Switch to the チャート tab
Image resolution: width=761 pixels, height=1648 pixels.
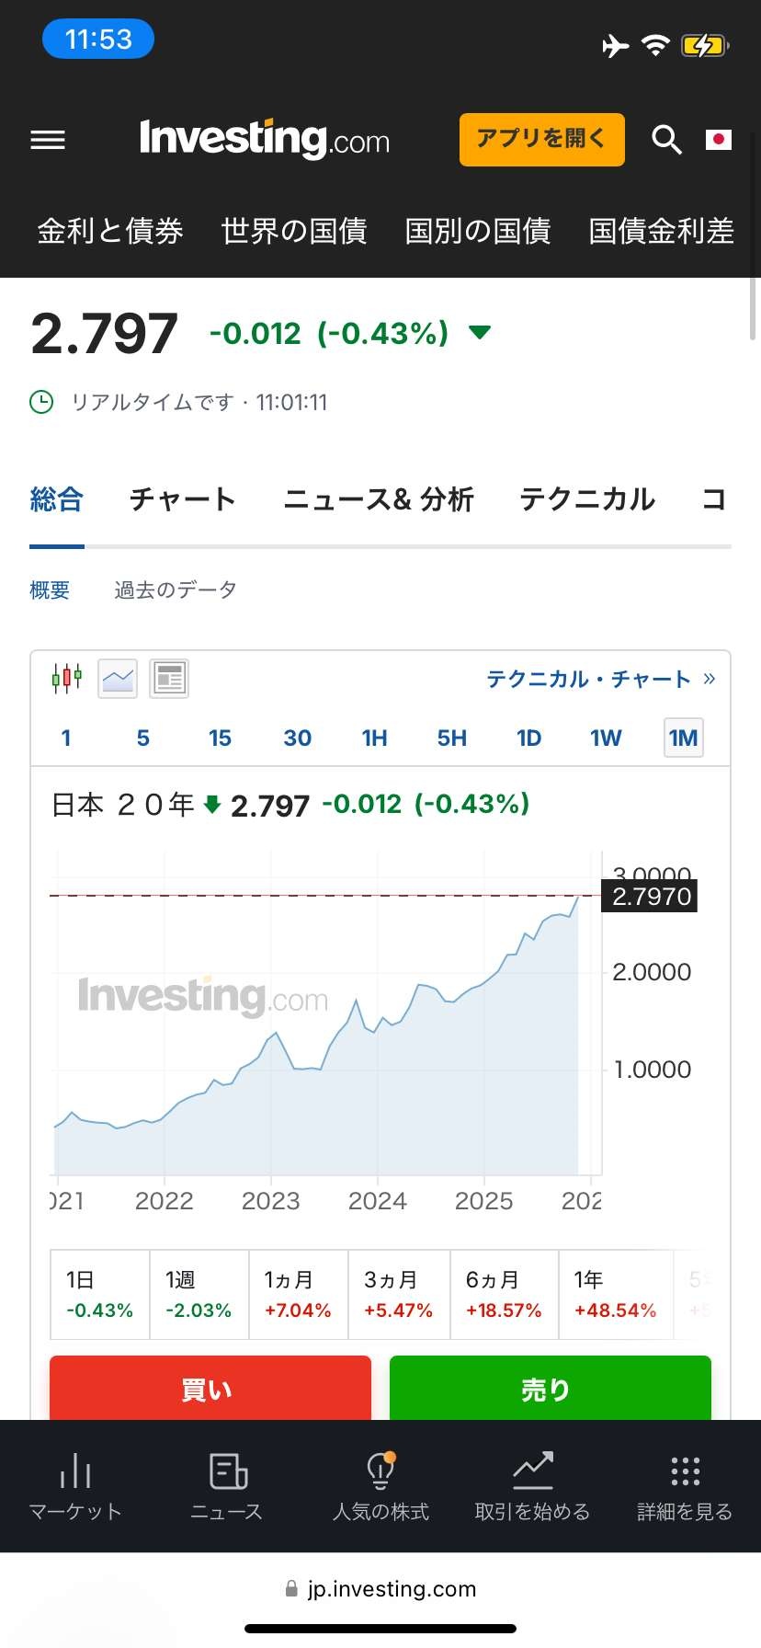[x=183, y=499]
